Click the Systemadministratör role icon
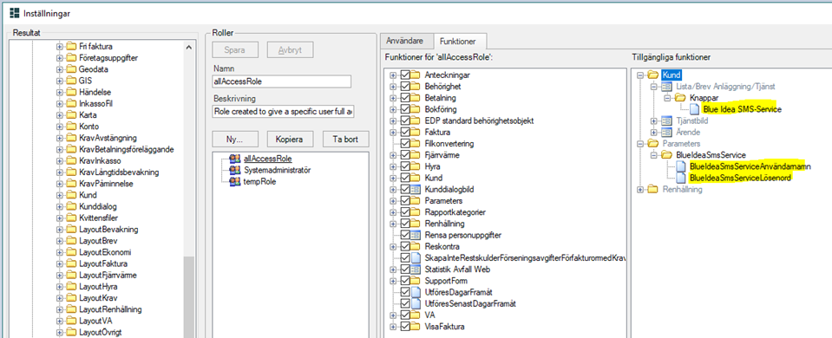This screenshot has height=338, width=832. (x=234, y=170)
